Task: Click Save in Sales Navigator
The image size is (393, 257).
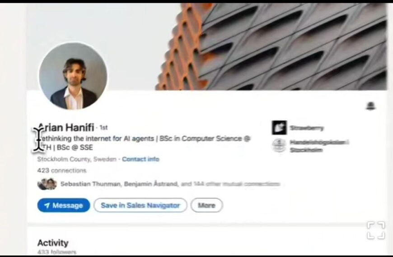Action: click(x=140, y=205)
